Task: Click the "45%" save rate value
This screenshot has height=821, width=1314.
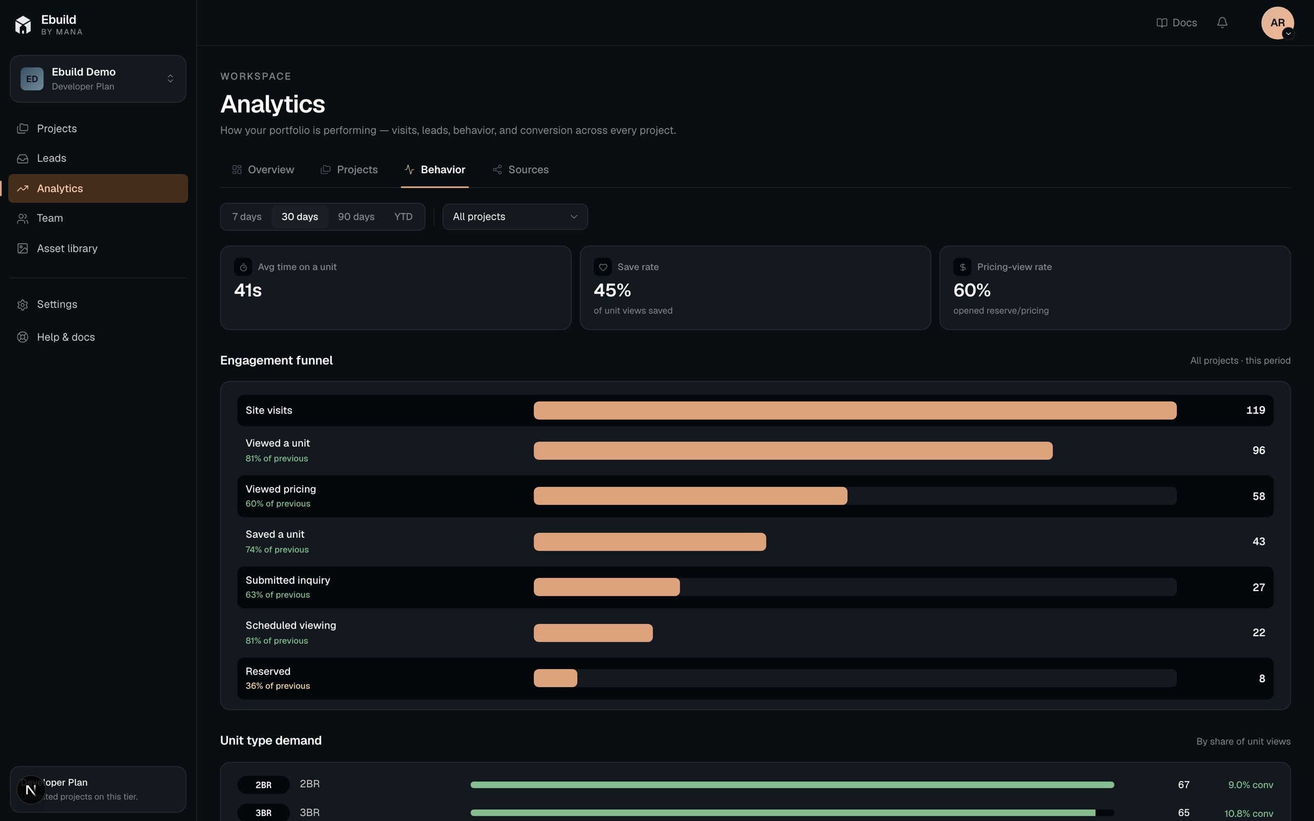Action: (x=612, y=290)
